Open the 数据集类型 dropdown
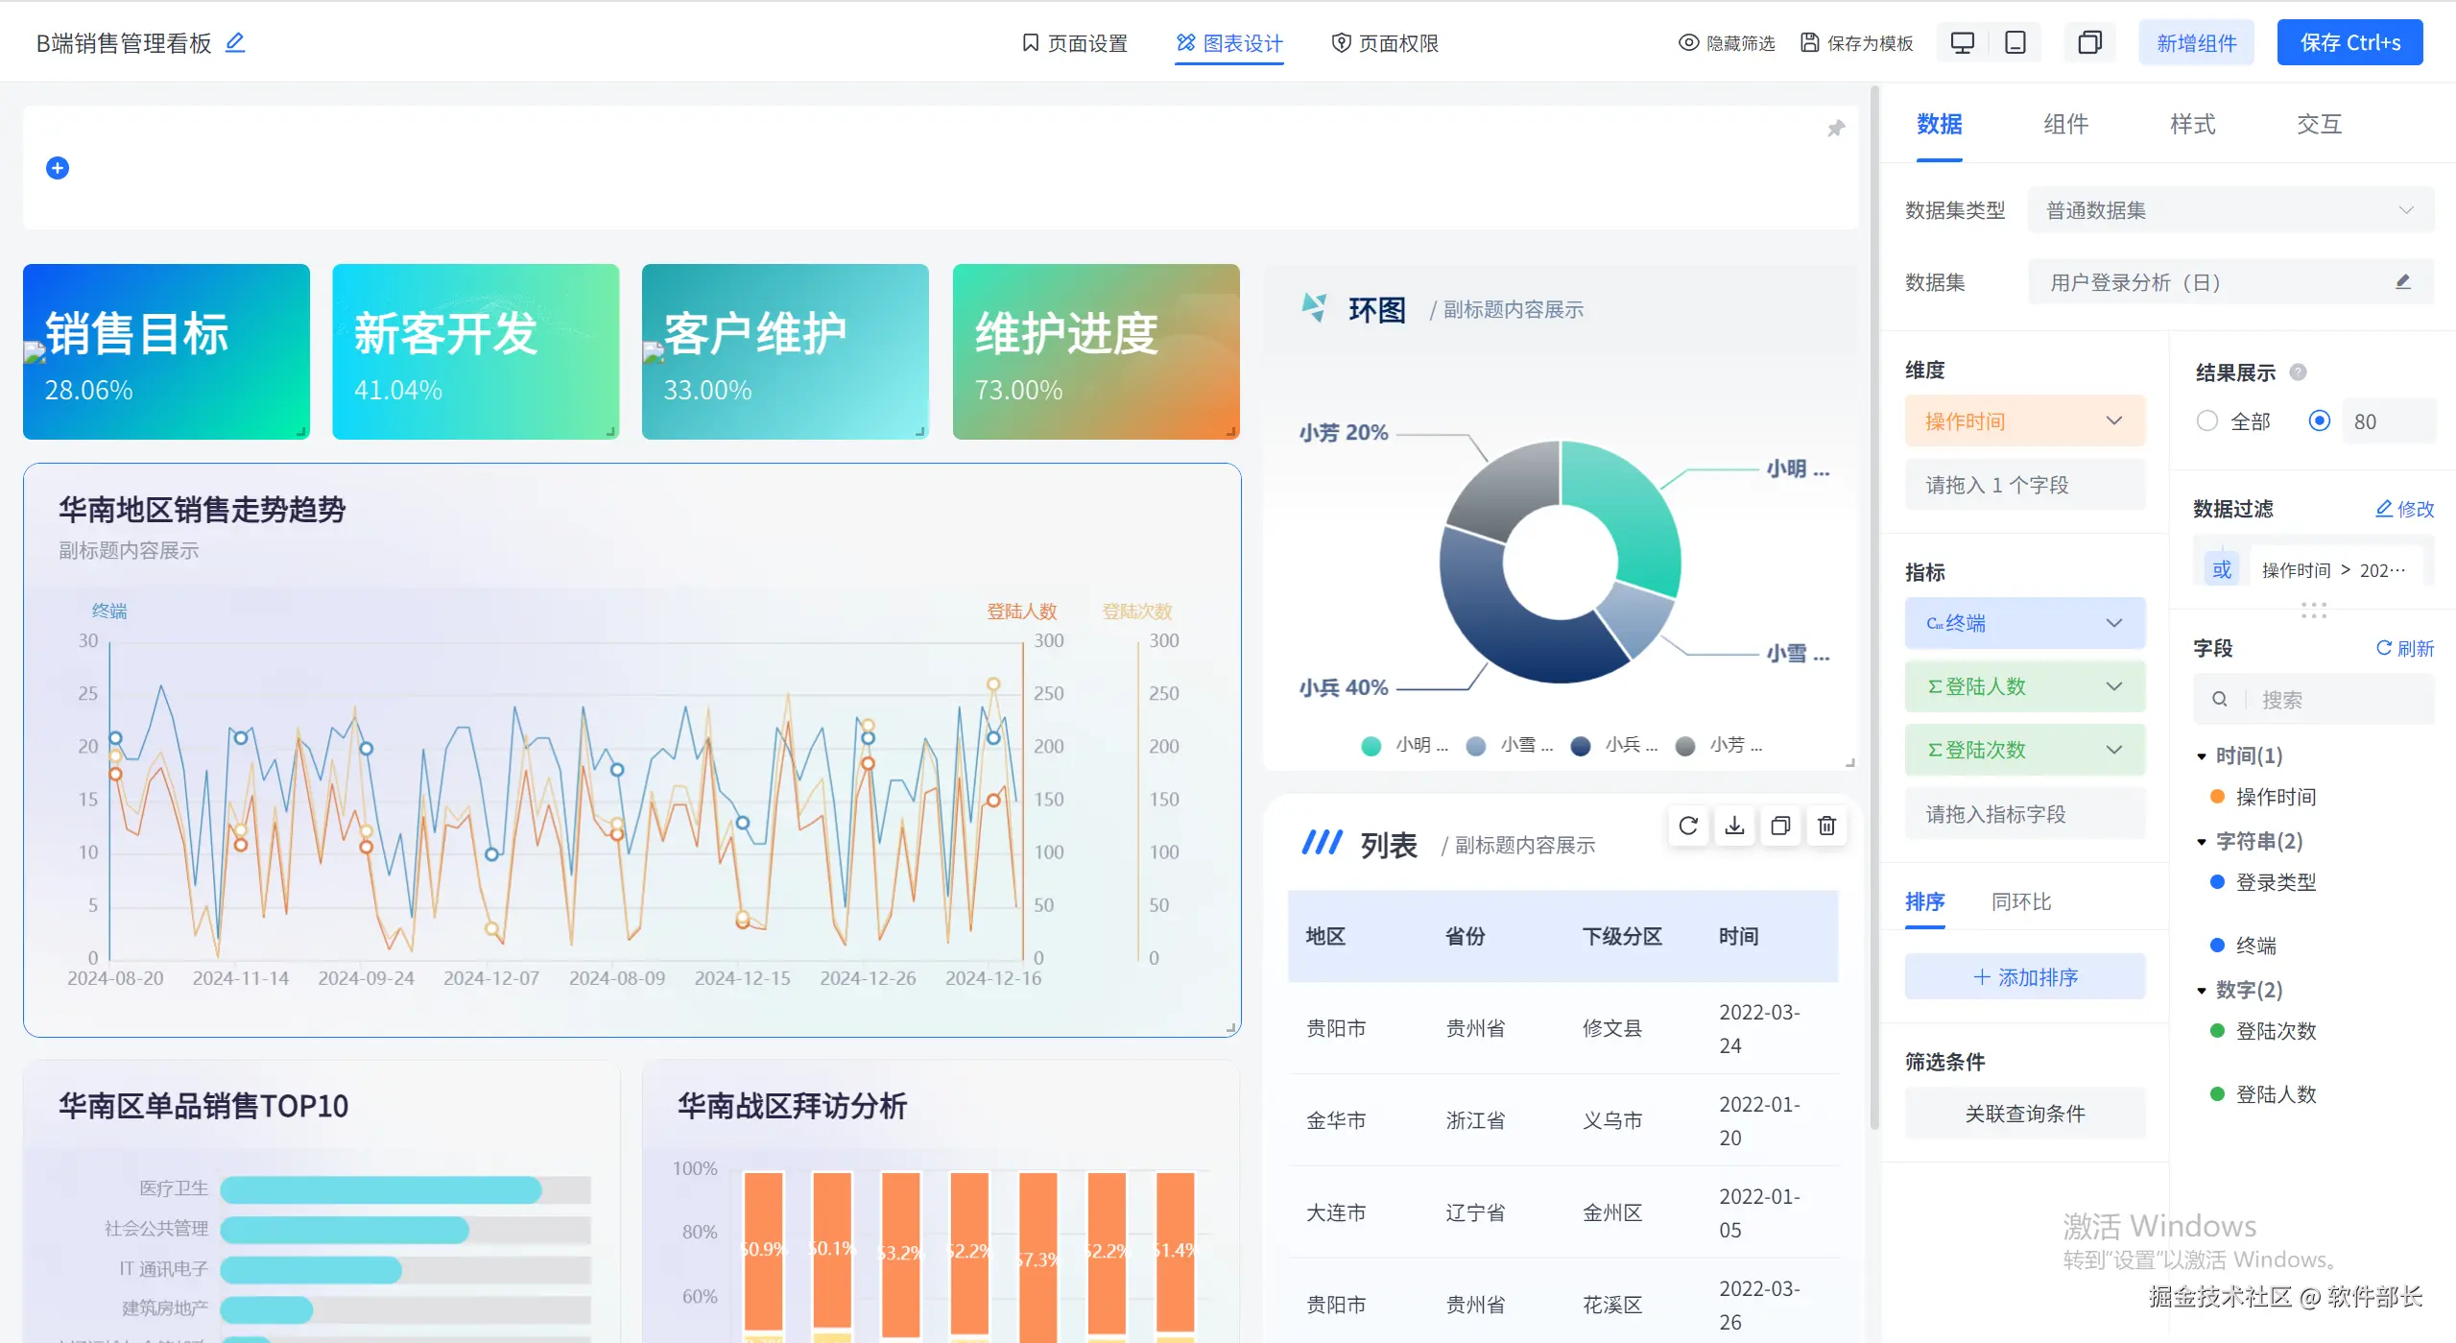This screenshot has width=2456, height=1343. [2230, 210]
